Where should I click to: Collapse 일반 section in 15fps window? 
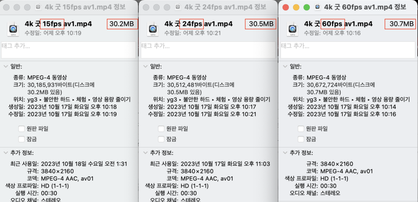(x=6, y=66)
